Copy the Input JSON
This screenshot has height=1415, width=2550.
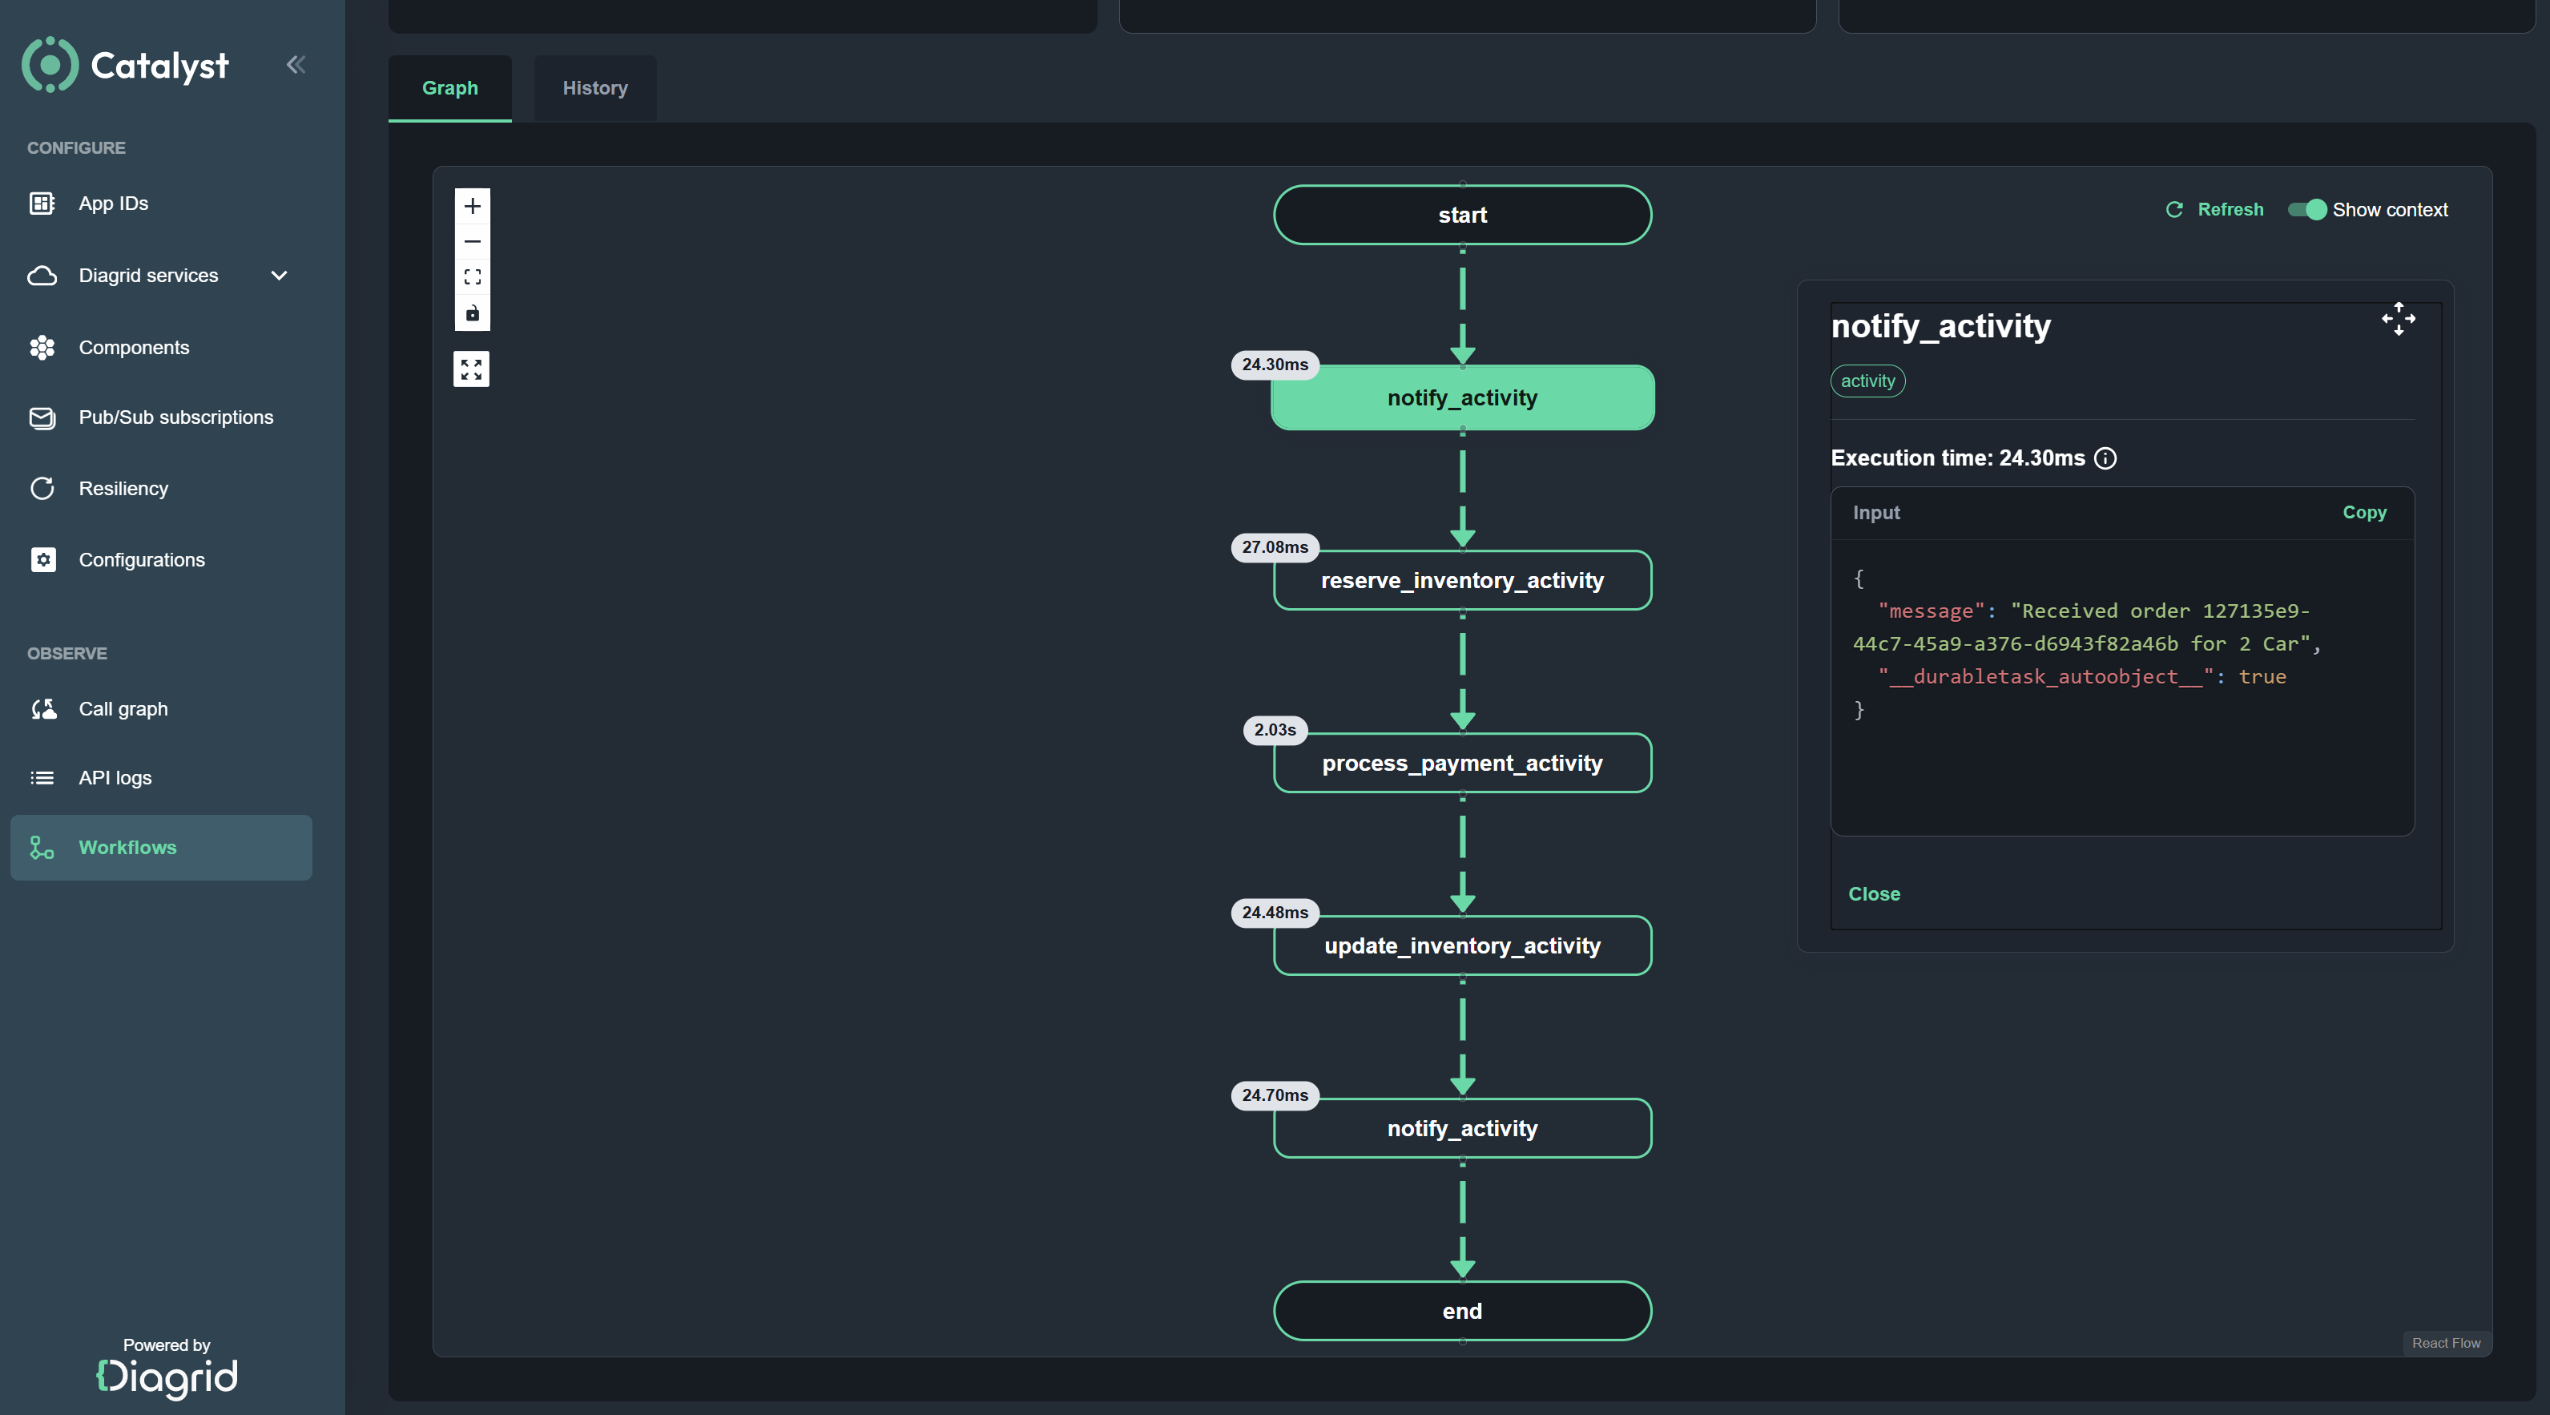(2363, 512)
